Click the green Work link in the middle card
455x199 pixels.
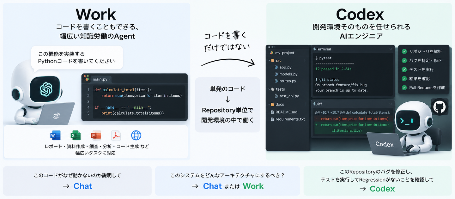(253, 186)
